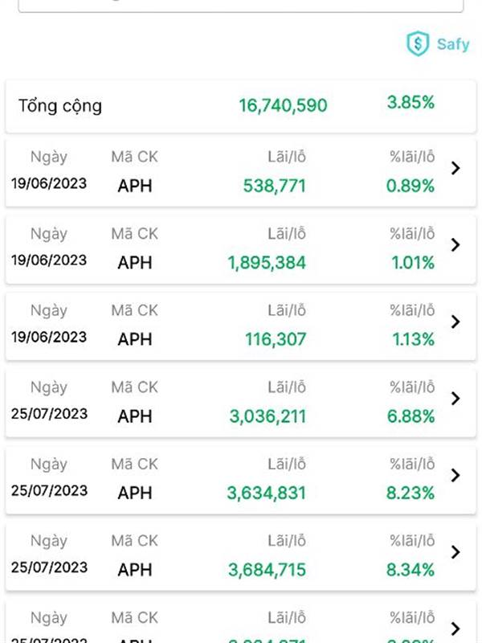Click the search input box at top
The width and height of the screenshot is (482, 643).
click(x=241, y=5)
